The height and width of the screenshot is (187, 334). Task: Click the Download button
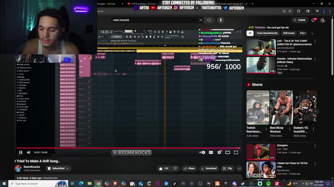click(x=209, y=168)
